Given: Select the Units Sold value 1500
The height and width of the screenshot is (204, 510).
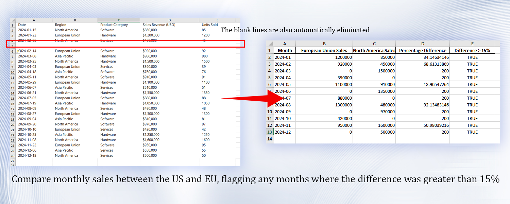Looking at the screenshot, I should pos(206,61).
